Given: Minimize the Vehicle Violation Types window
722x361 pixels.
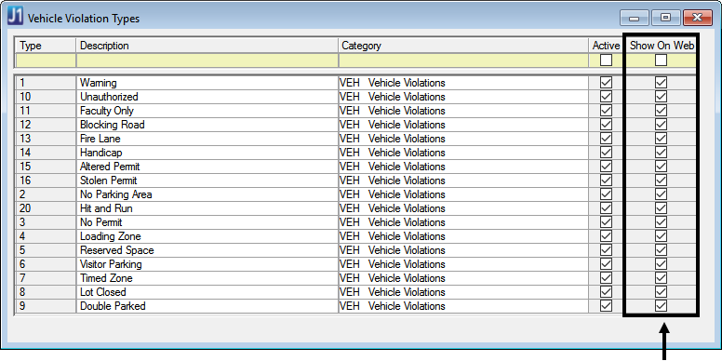Looking at the screenshot, I should pos(634,19).
